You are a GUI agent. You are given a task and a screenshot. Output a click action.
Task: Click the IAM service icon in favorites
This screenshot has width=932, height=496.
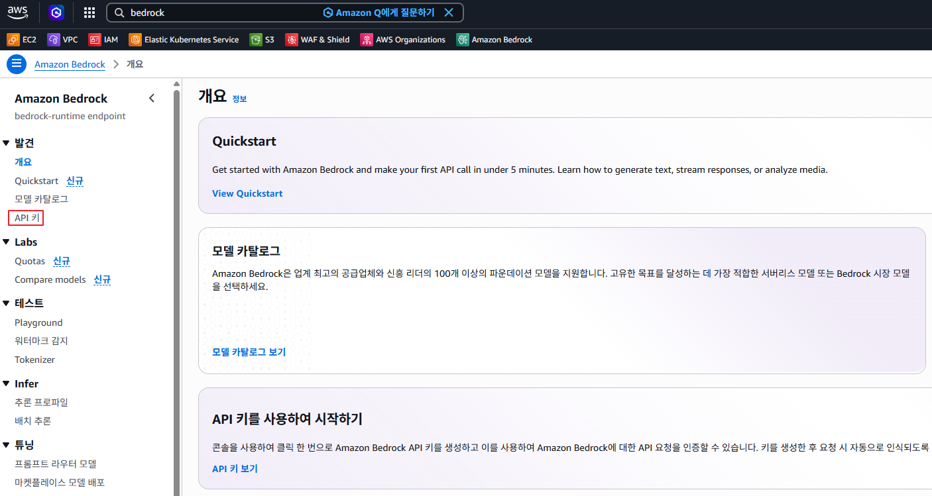click(95, 40)
